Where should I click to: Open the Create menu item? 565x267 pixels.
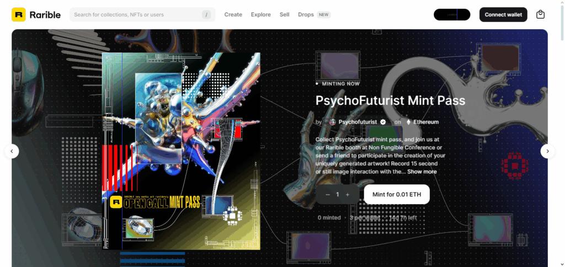[233, 15]
